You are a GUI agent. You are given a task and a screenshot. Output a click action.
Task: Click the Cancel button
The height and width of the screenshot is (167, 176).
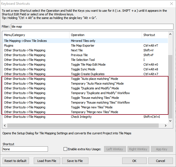pos(160,161)
